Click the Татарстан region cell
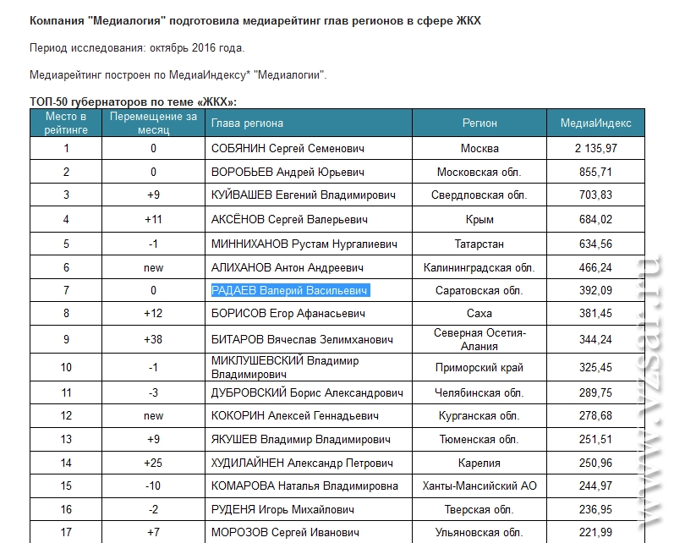The height and width of the screenshot is (543, 674). coord(479,244)
